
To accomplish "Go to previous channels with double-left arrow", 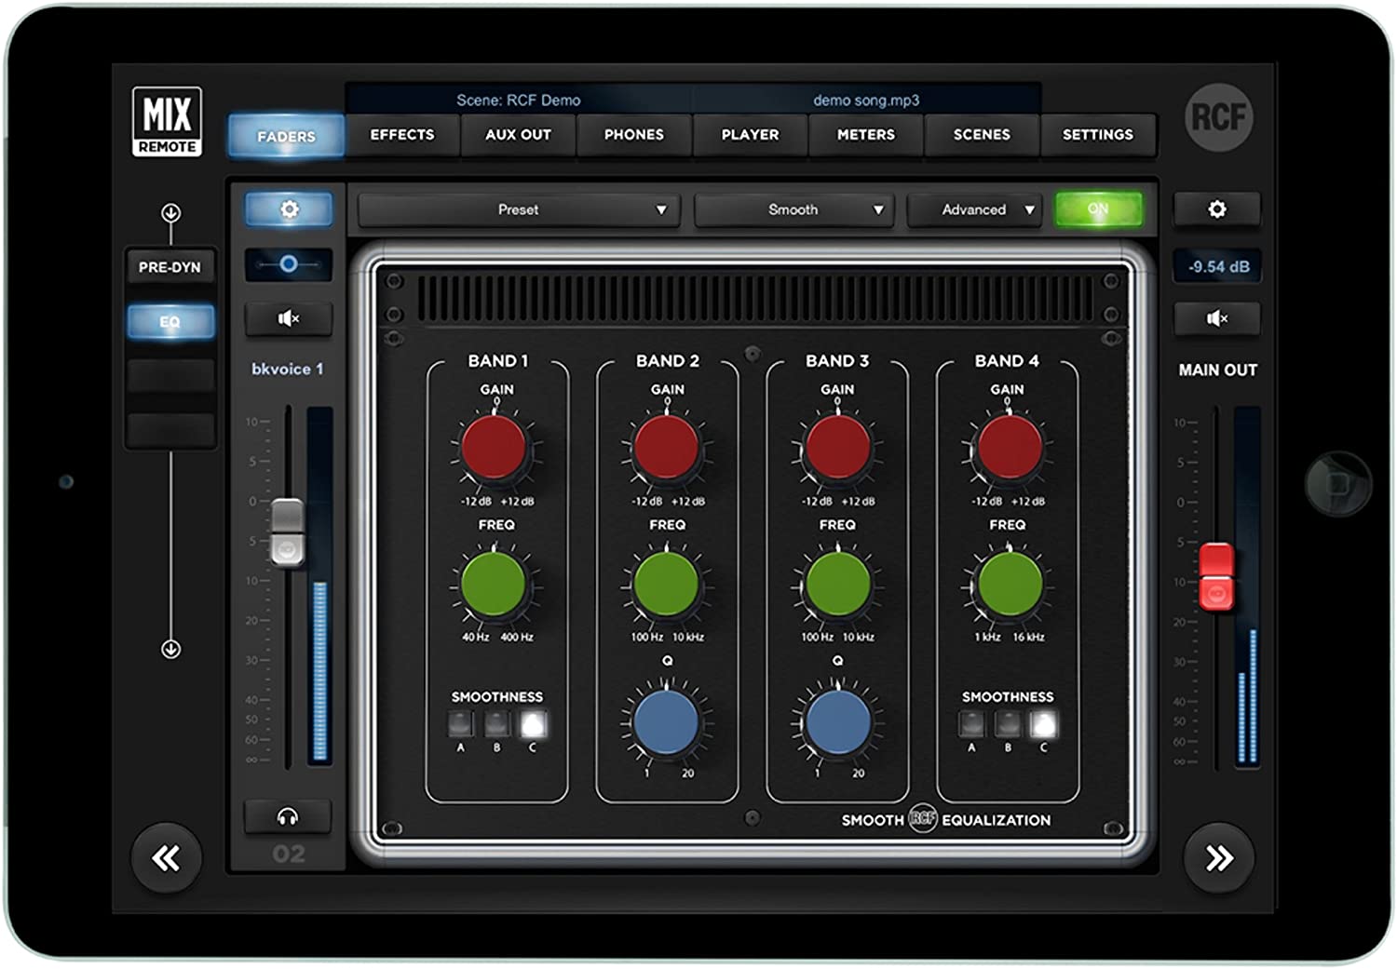I will (x=167, y=857).
